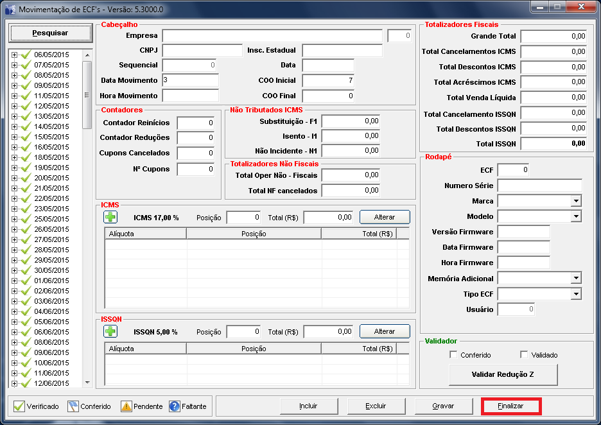Viewport: 601px width, 425px height.
Task: Click the Empresa text field
Action: click(272, 36)
